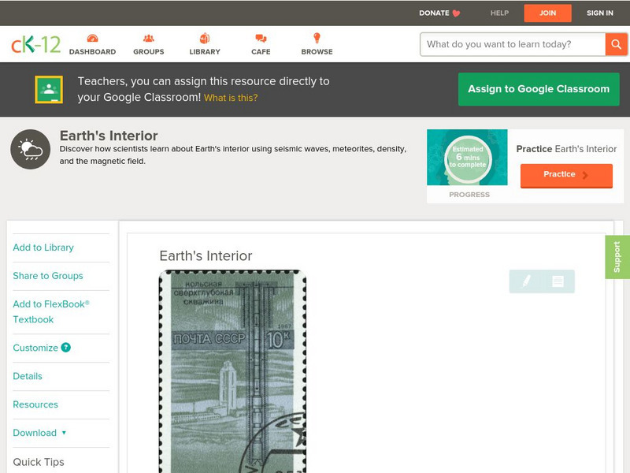Click SIGN IN
This screenshot has width=630, height=473.
click(600, 13)
